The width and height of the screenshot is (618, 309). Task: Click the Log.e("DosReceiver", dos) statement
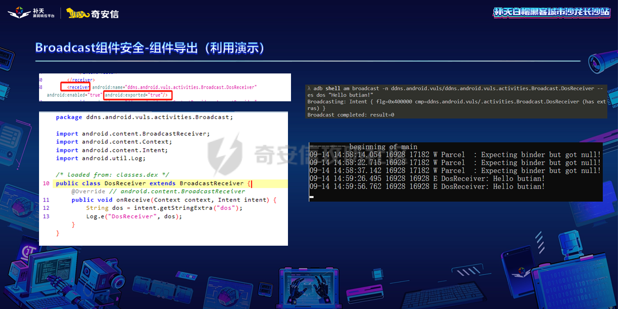pos(134,216)
